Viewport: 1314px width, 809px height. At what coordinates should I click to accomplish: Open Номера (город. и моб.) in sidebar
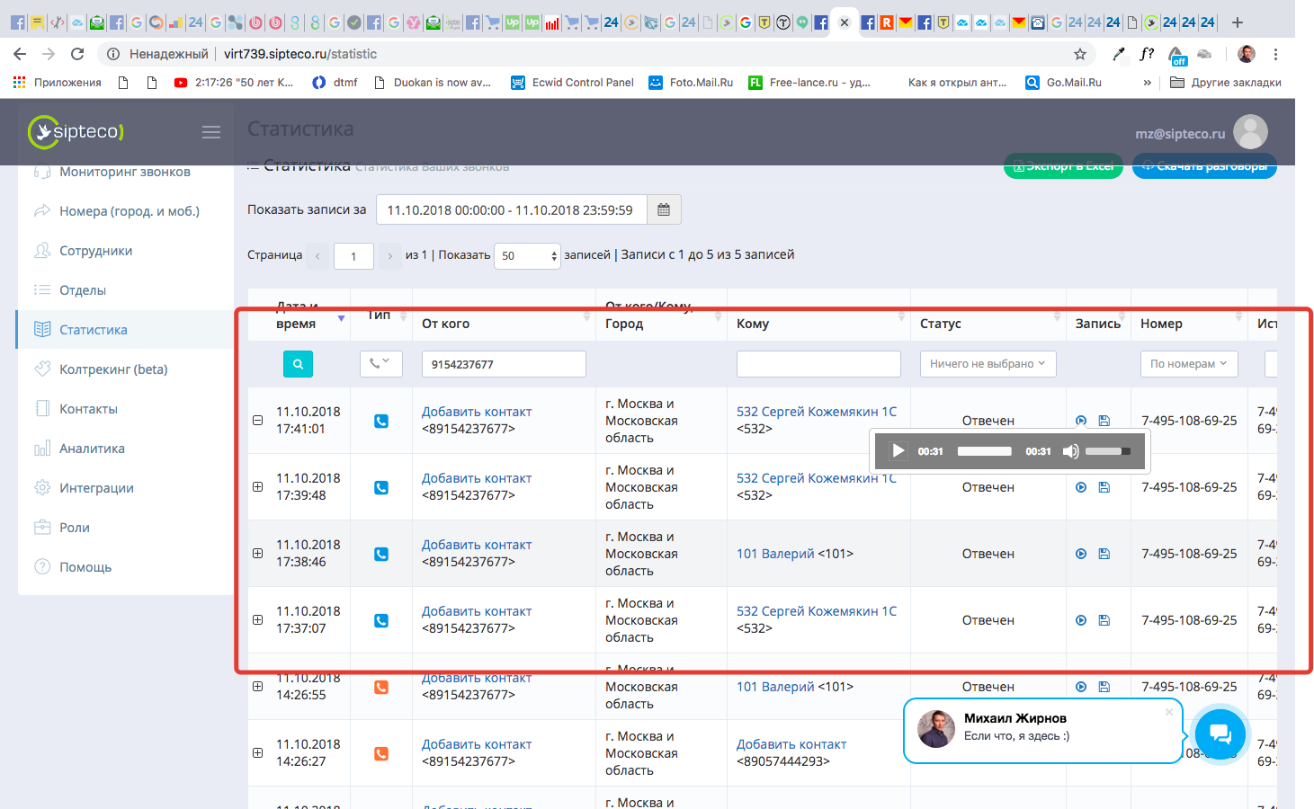tap(130, 211)
